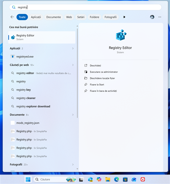
Task: Switch to the Documente filter tab
Action: 54,17
